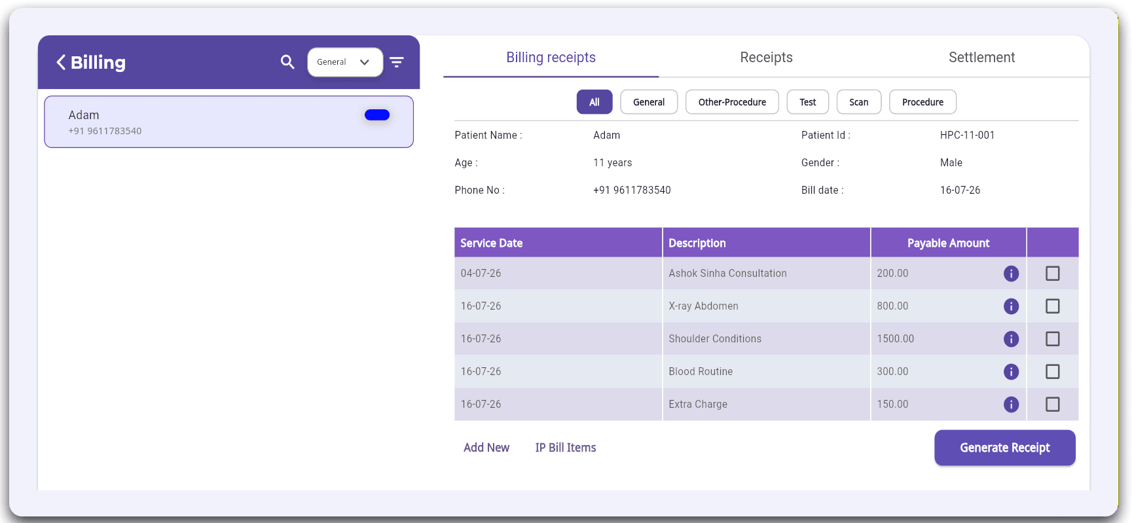Tick checkbox for Shoulder Conditions row
Image resolution: width=1132 pixels, height=523 pixels.
pyautogui.click(x=1053, y=339)
